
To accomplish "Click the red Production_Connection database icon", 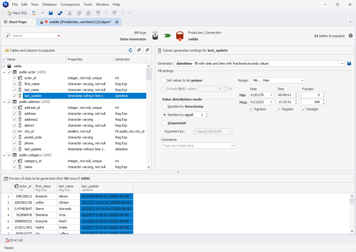I will pos(179,36).
